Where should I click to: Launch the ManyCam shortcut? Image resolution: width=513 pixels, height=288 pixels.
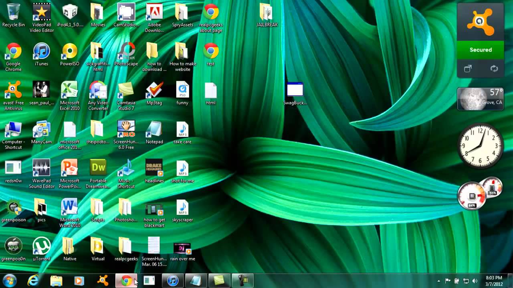[x=41, y=132]
